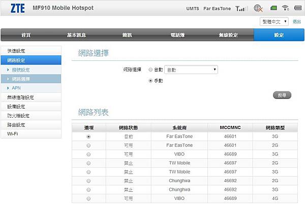This screenshot has height=204, width=305.
Task: Select the Chunghwa 2G network radio
Action: tap(88, 181)
